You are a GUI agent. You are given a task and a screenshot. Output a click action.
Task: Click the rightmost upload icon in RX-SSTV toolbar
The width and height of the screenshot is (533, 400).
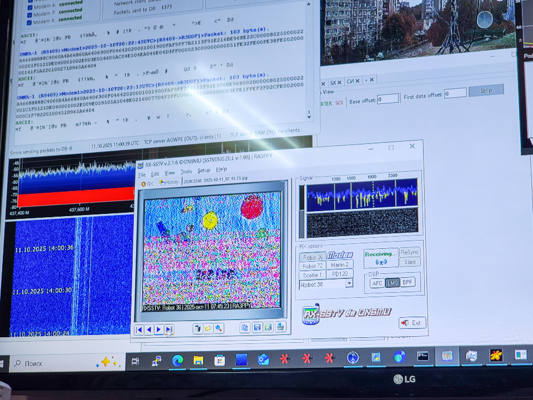(x=280, y=327)
